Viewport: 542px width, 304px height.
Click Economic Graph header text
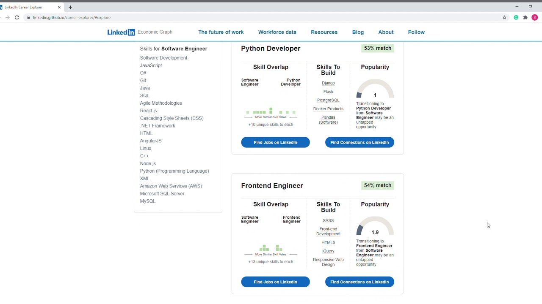point(155,32)
